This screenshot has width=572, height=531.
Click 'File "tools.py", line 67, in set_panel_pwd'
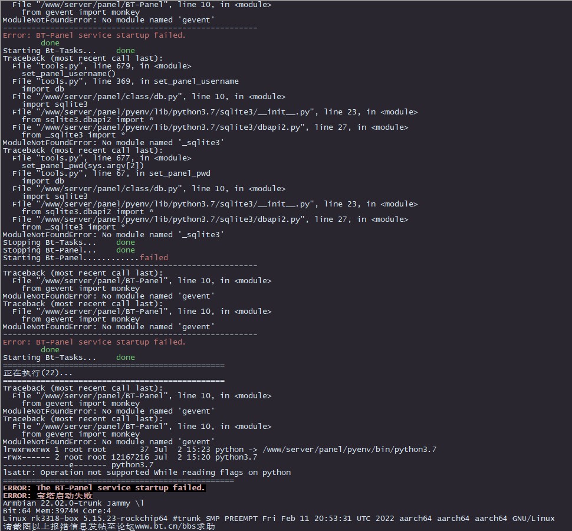point(111,173)
